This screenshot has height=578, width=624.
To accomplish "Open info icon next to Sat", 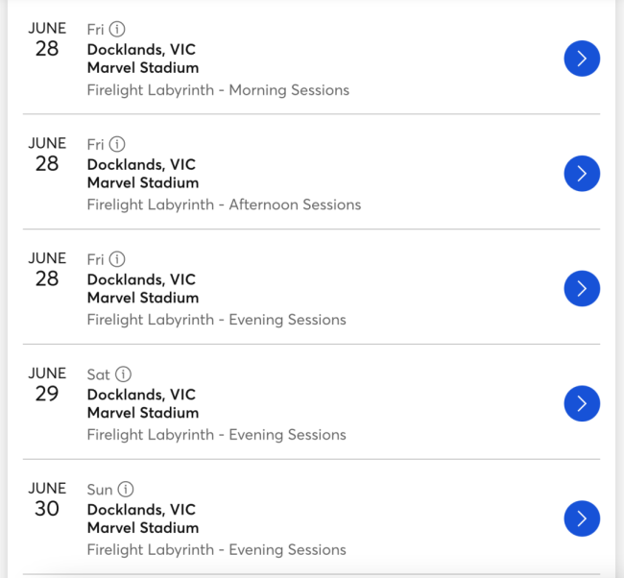I will (x=124, y=374).
